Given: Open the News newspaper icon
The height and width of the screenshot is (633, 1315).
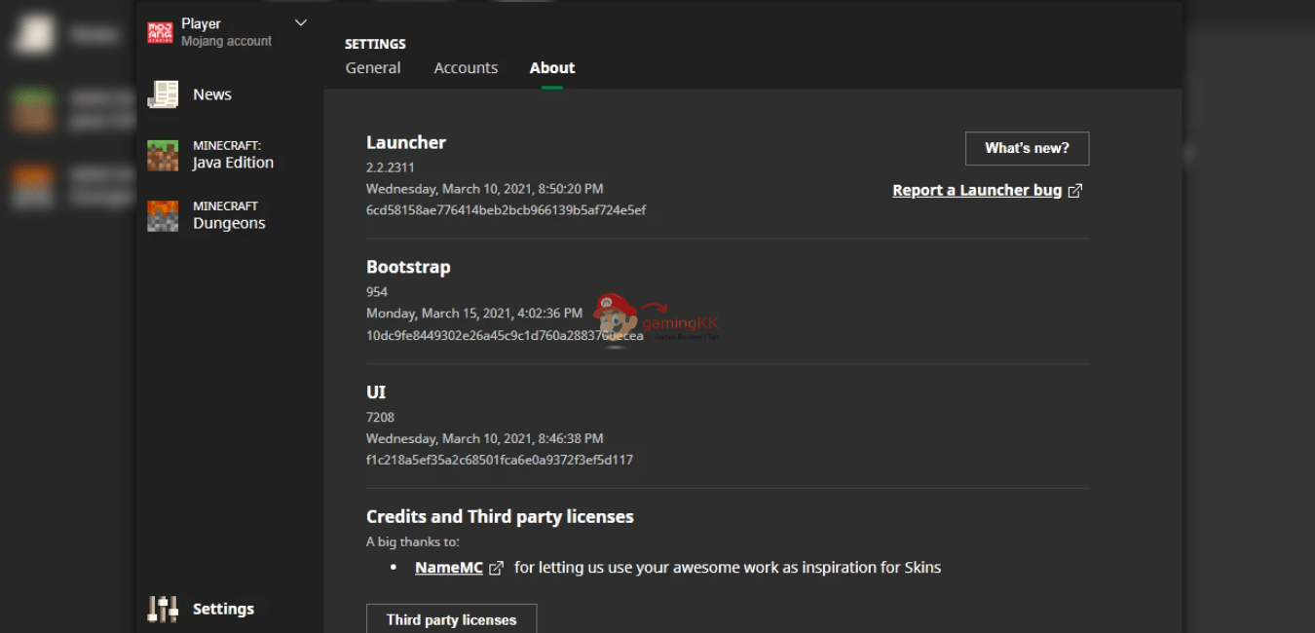Looking at the screenshot, I should (x=163, y=94).
